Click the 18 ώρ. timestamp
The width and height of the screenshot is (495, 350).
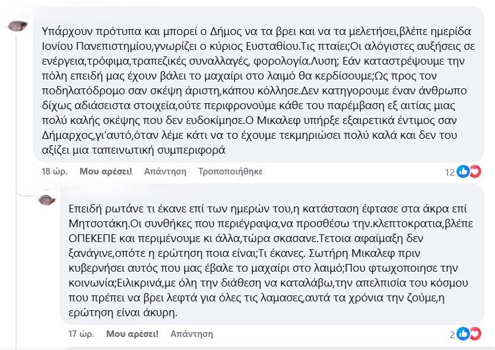click(55, 171)
